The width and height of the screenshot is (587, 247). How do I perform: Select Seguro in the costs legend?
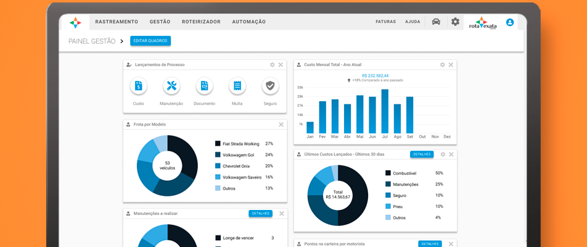(414, 195)
